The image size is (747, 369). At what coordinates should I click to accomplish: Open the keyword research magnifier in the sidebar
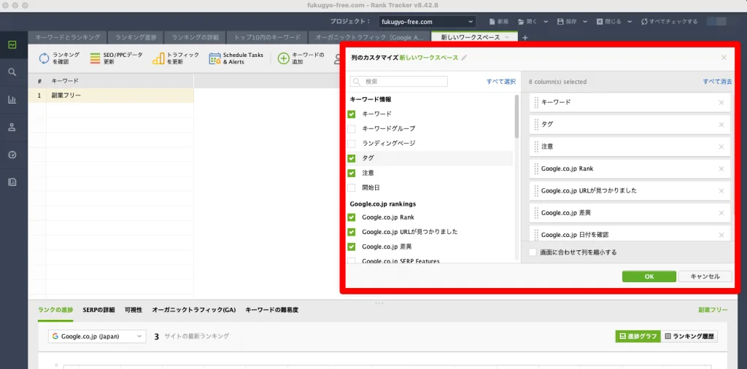pos(12,72)
